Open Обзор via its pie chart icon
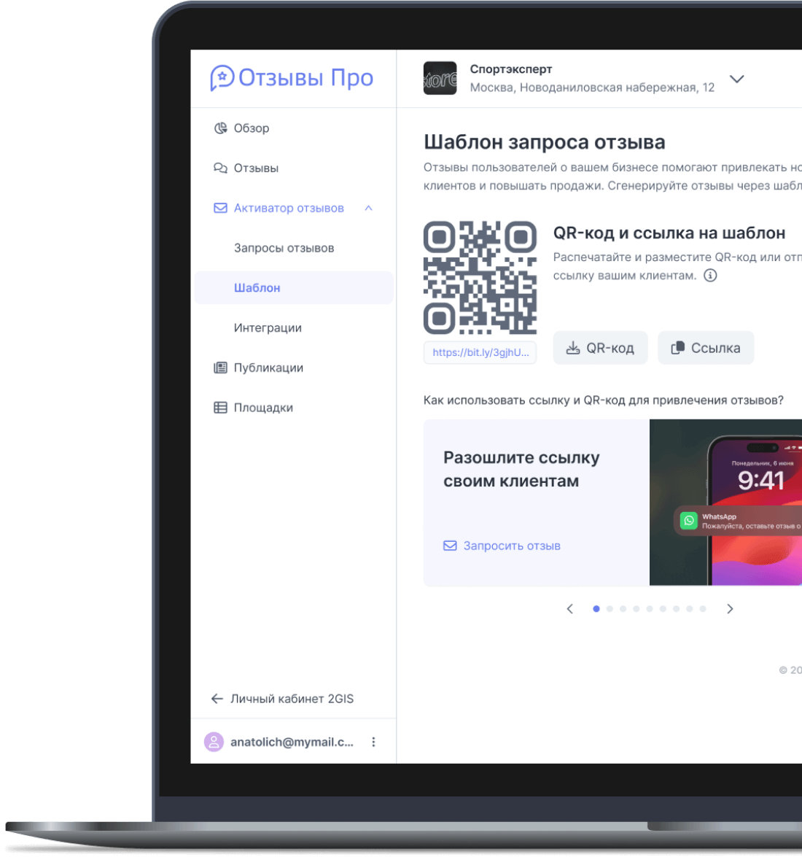This screenshot has height=857, width=802. coord(220,128)
